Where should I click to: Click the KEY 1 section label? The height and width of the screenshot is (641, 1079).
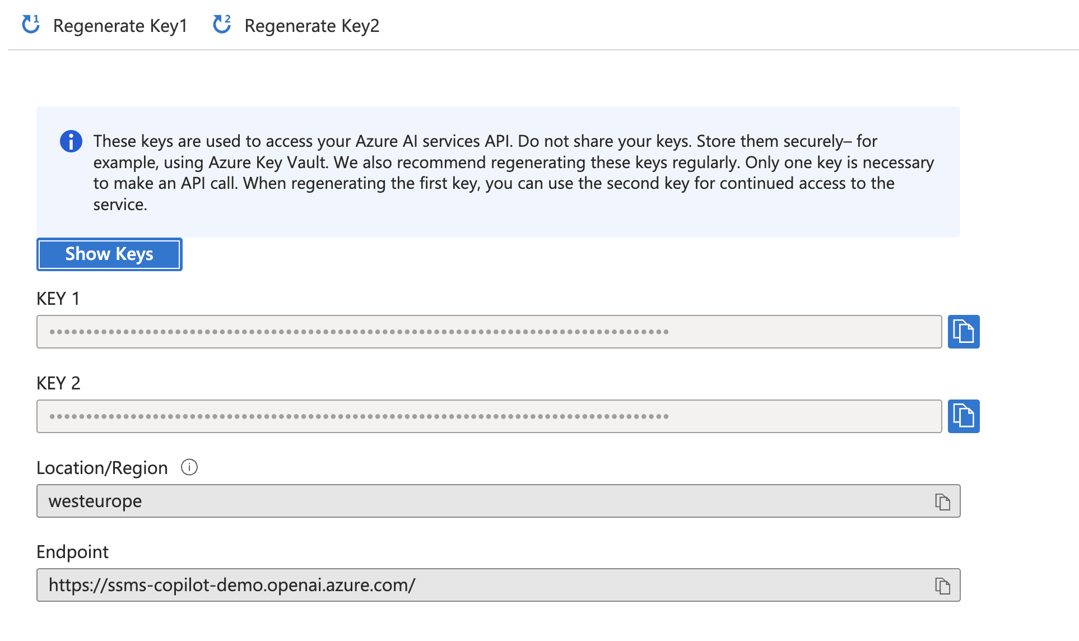point(58,298)
